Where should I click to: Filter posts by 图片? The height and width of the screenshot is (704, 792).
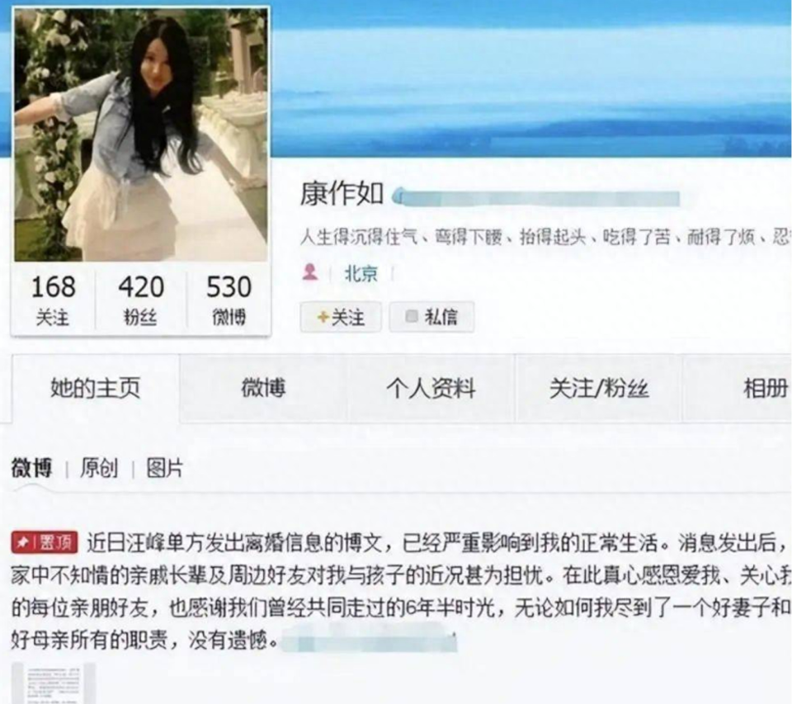coord(165,468)
